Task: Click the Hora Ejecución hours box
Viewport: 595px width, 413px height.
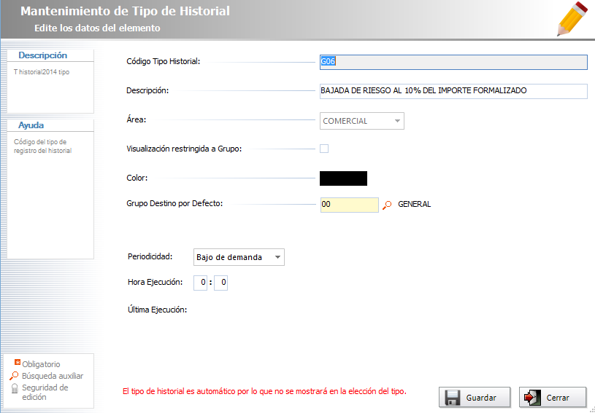Action: tap(200, 283)
